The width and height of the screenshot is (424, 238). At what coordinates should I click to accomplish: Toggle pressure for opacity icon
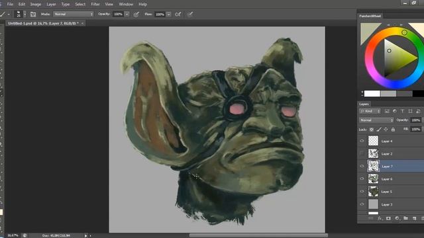136,15
